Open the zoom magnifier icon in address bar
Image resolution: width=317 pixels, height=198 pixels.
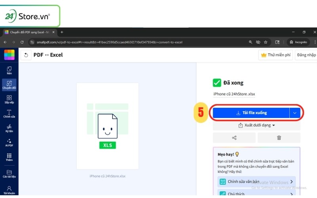[x=250, y=42]
